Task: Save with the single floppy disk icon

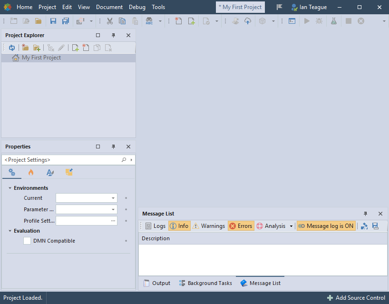Action: [53, 21]
